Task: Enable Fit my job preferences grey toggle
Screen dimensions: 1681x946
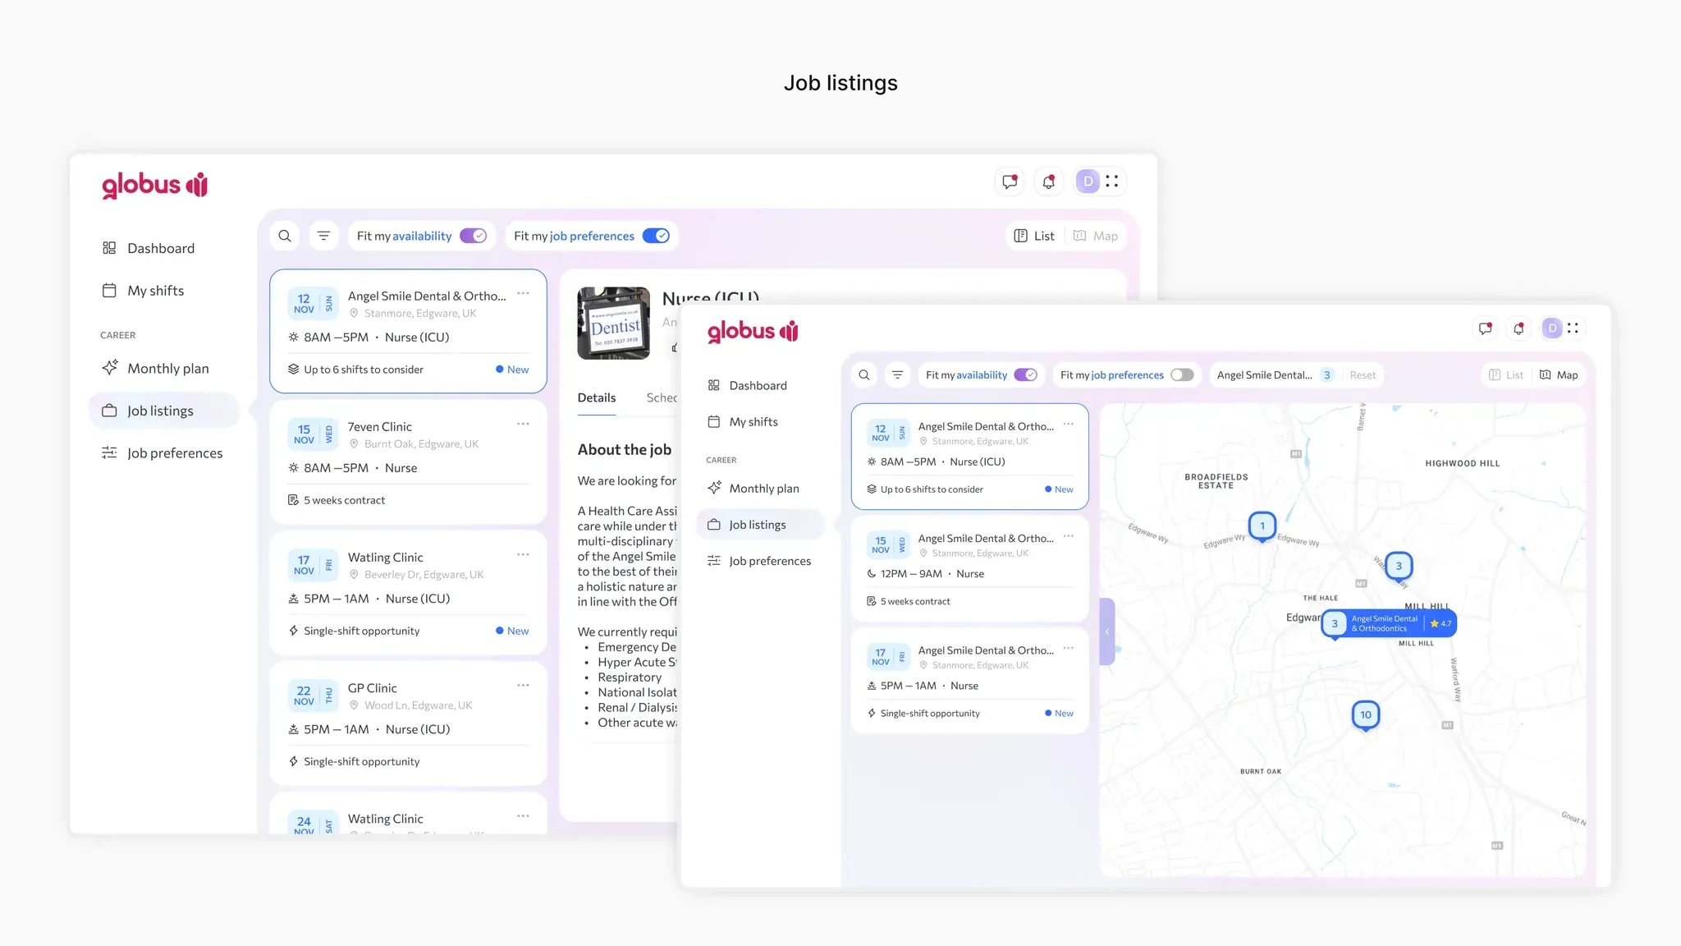Action: [1182, 375]
